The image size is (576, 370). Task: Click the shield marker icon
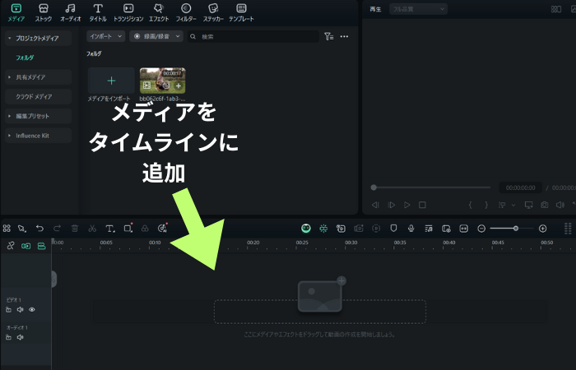pyautogui.click(x=393, y=229)
